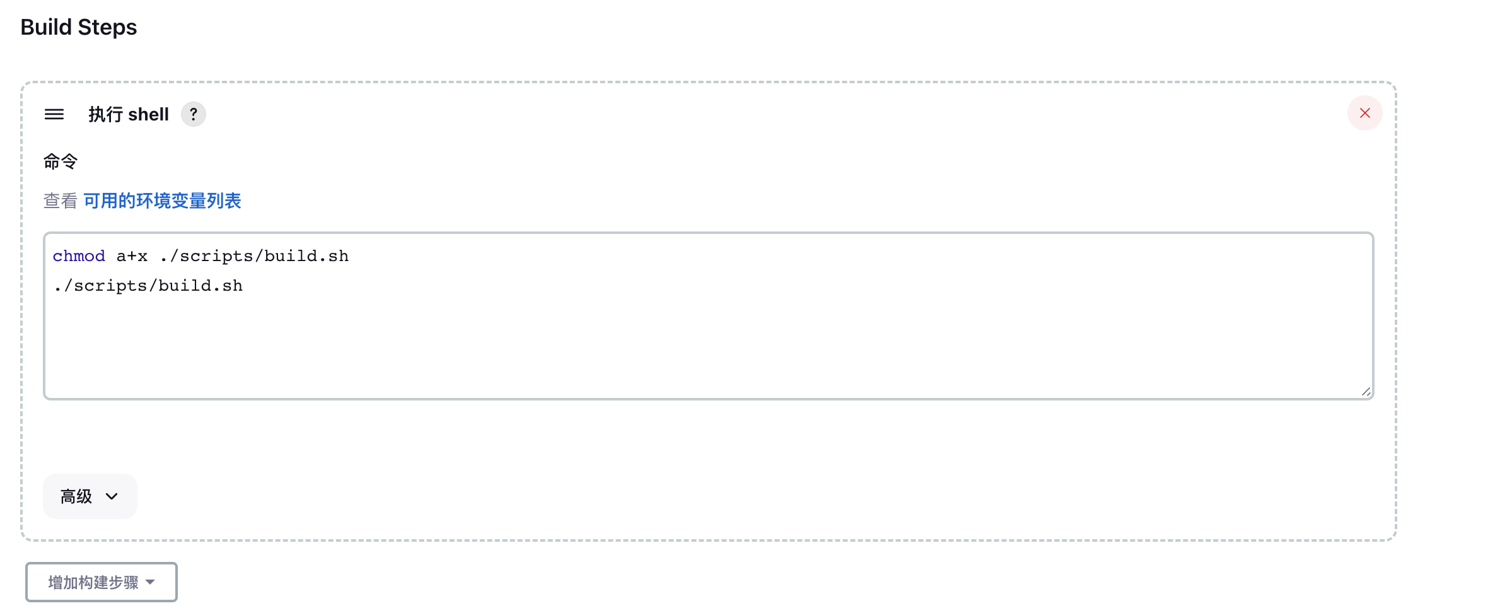Click the caret arrow on the 增加构建步骤 button
This screenshot has width=1512, height=613.
(150, 582)
